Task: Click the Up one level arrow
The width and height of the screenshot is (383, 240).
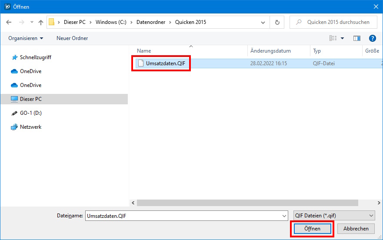Action: [41, 22]
